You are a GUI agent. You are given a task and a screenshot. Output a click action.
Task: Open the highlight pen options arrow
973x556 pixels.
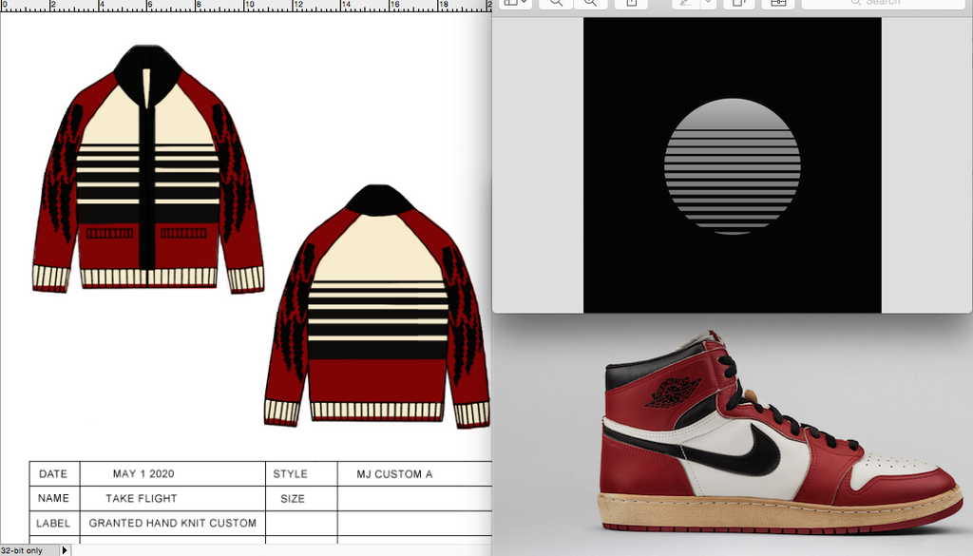(708, 3)
